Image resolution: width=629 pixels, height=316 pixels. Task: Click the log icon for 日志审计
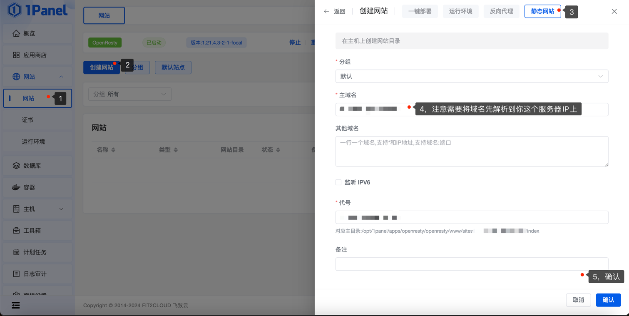(16, 274)
